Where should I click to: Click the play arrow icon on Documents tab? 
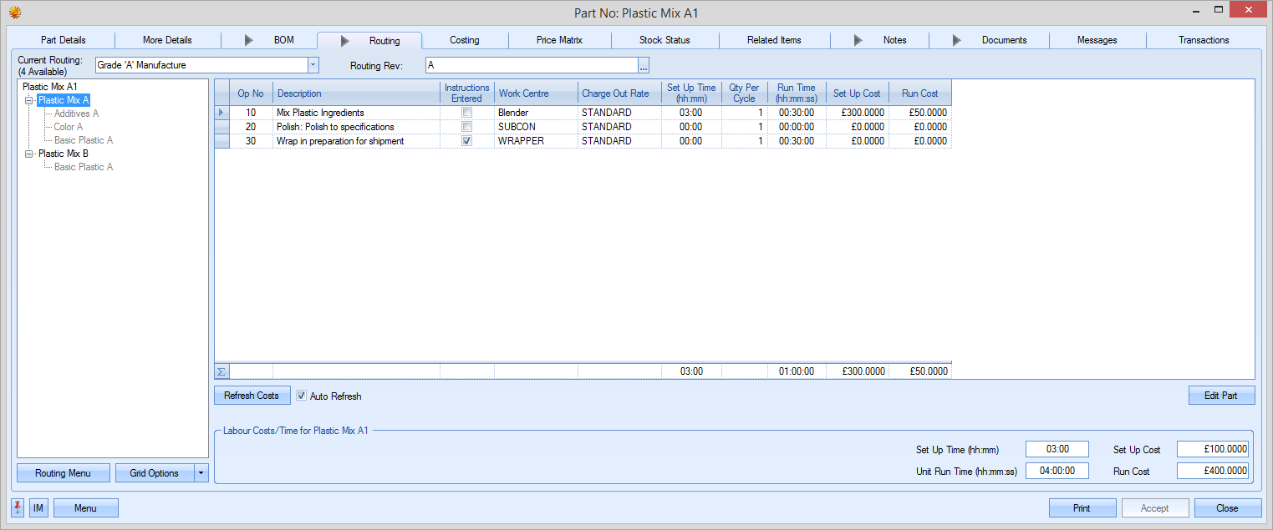click(x=957, y=40)
